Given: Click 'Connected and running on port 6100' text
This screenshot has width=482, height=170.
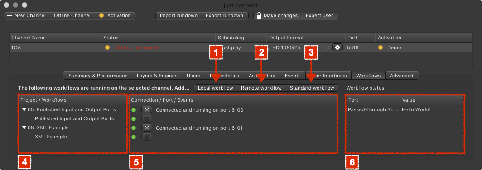Looking at the screenshot, I should pos(199,110).
